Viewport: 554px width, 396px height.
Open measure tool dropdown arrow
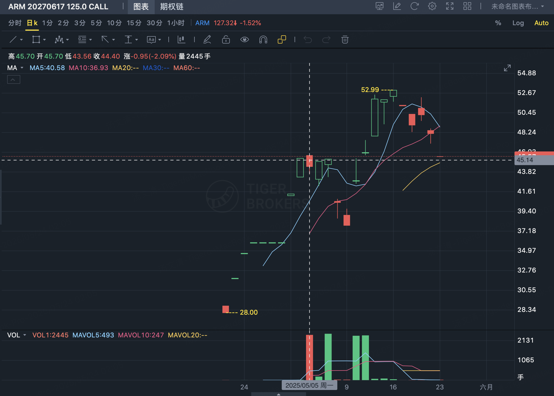point(137,40)
